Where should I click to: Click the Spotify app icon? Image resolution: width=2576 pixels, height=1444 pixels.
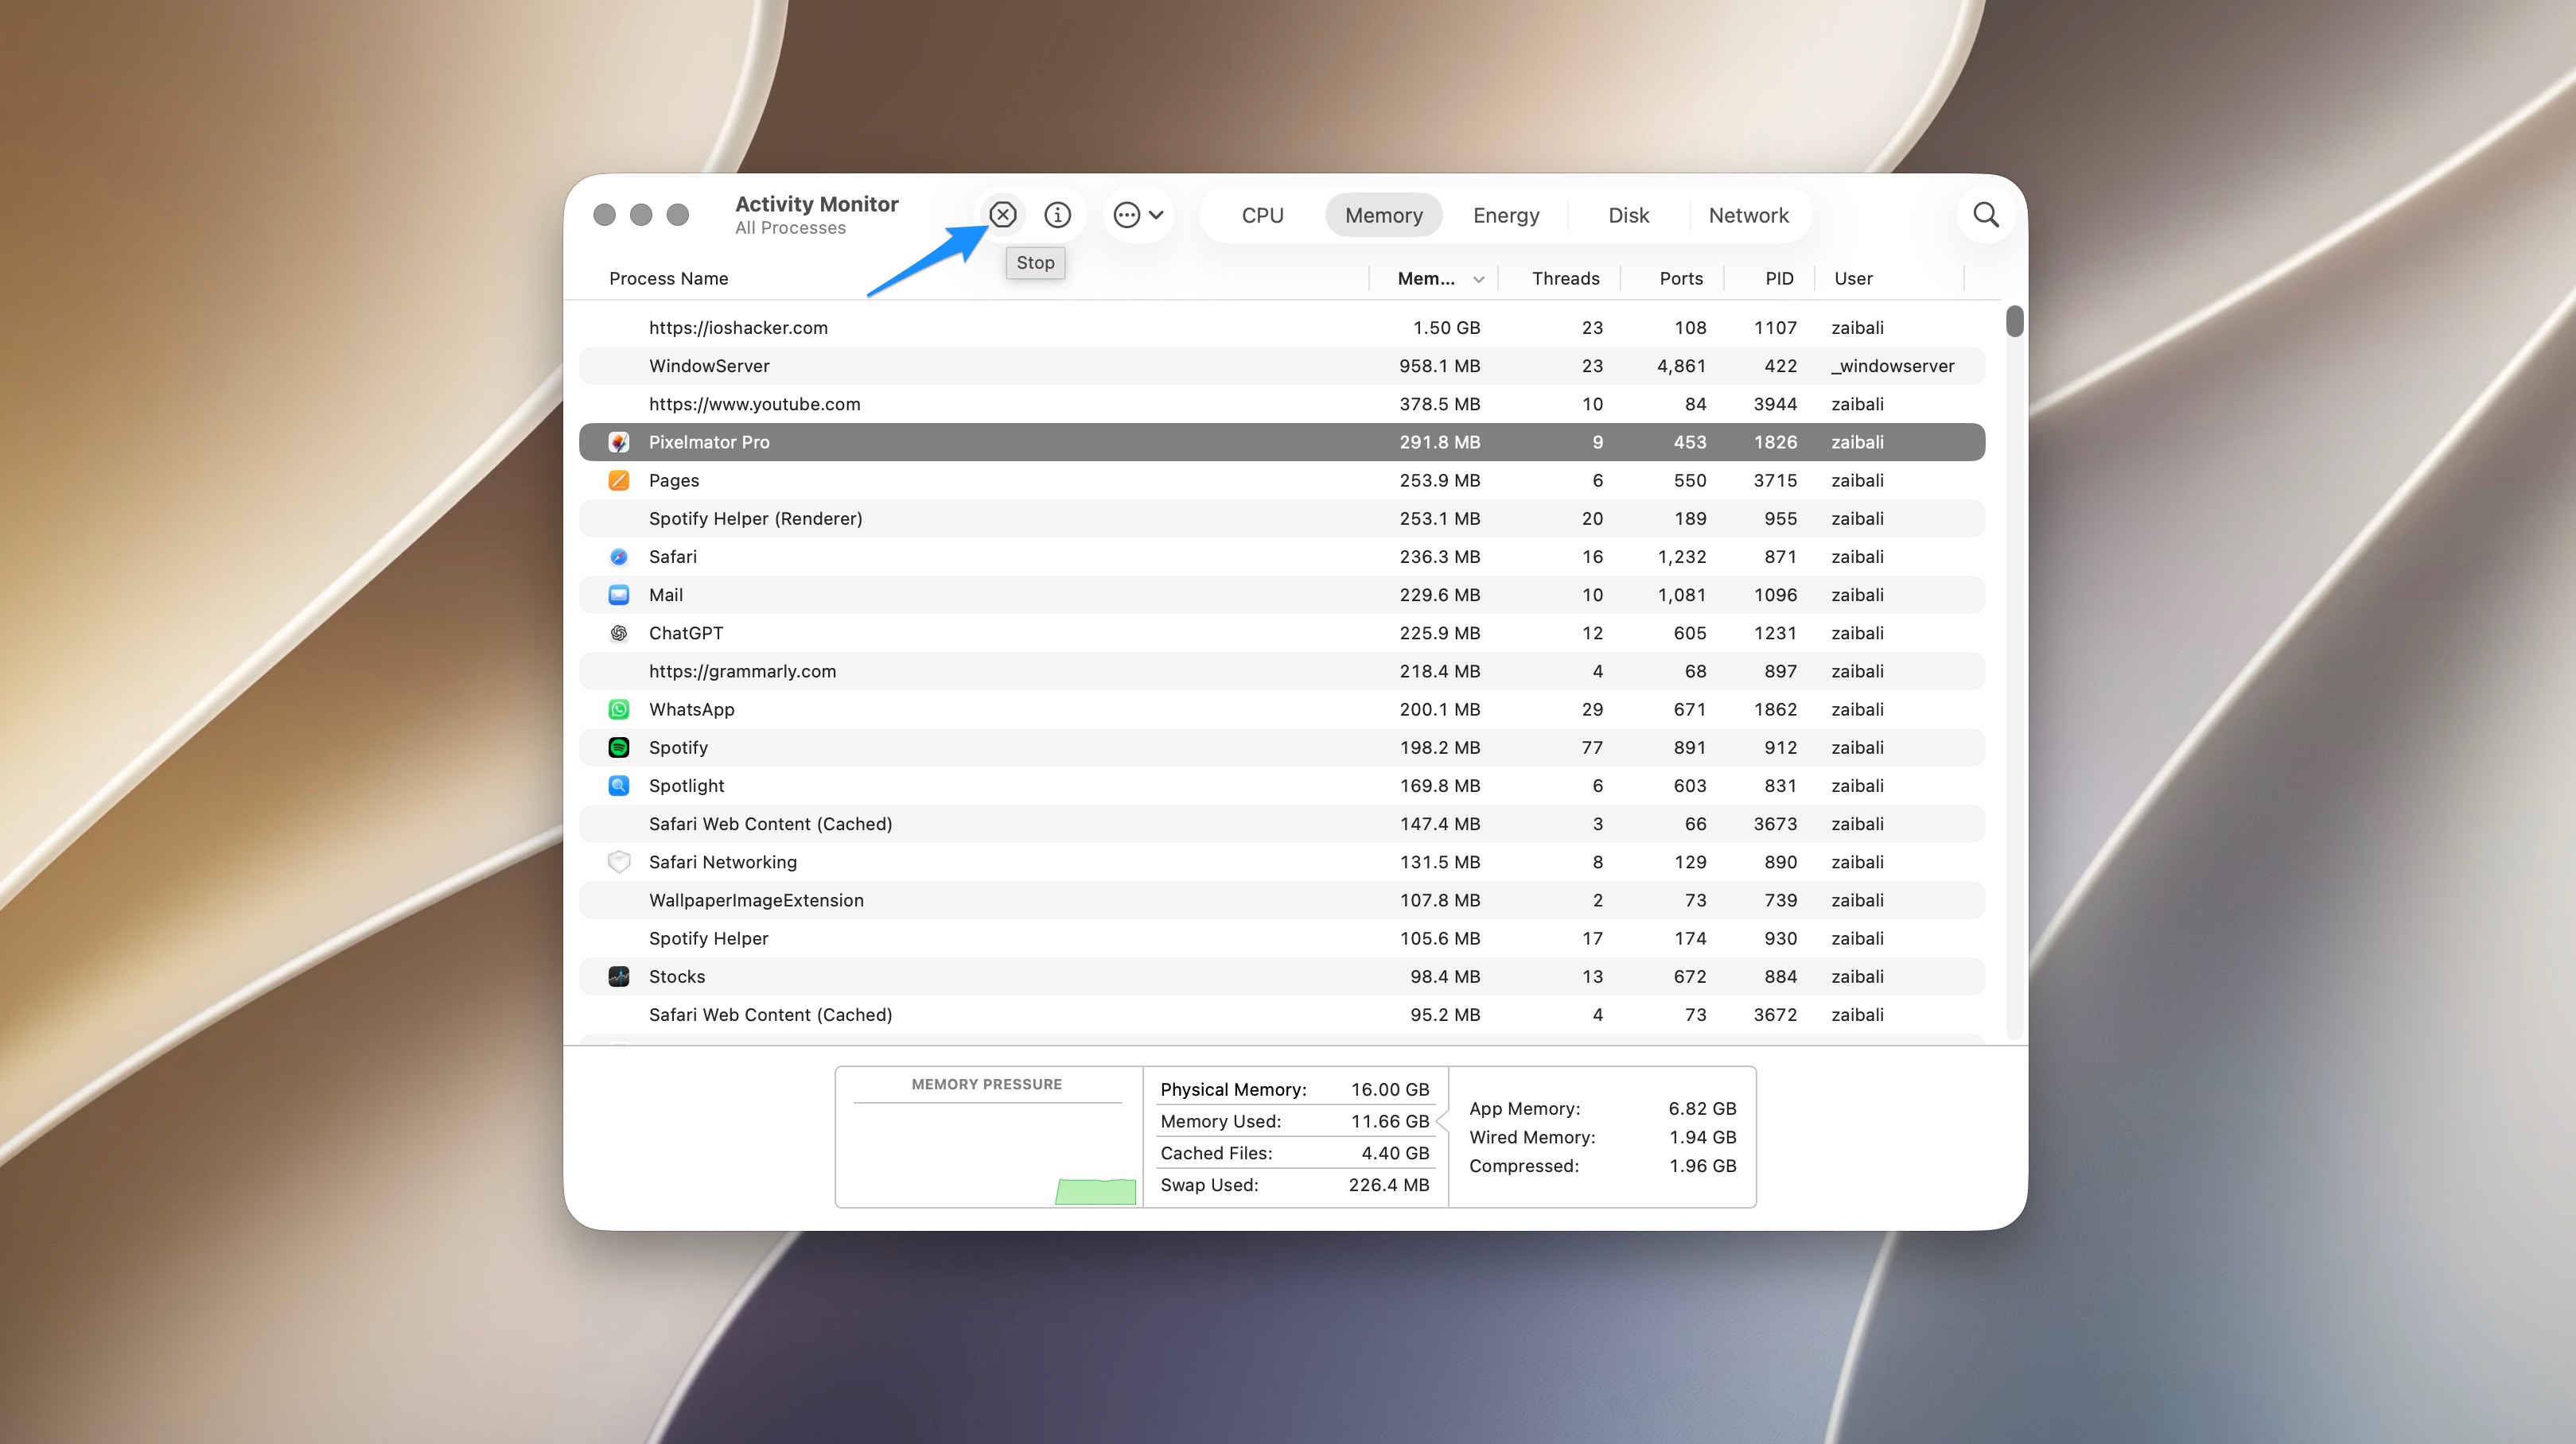[x=619, y=747]
